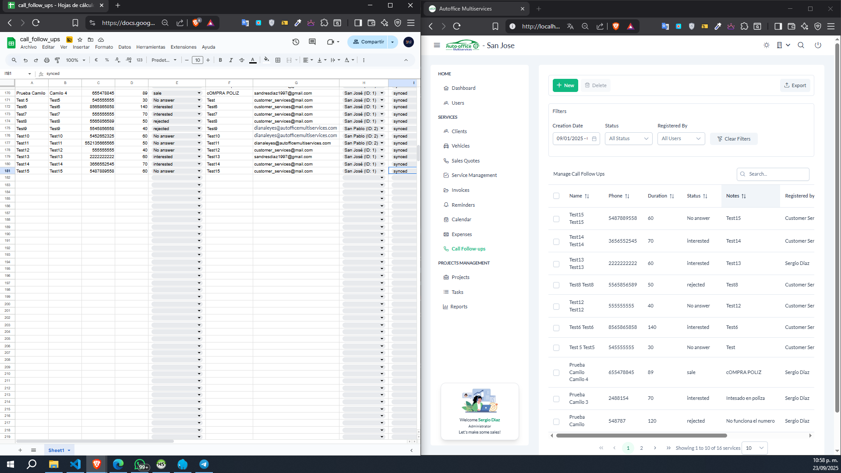Click the green New button

point(565,85)
